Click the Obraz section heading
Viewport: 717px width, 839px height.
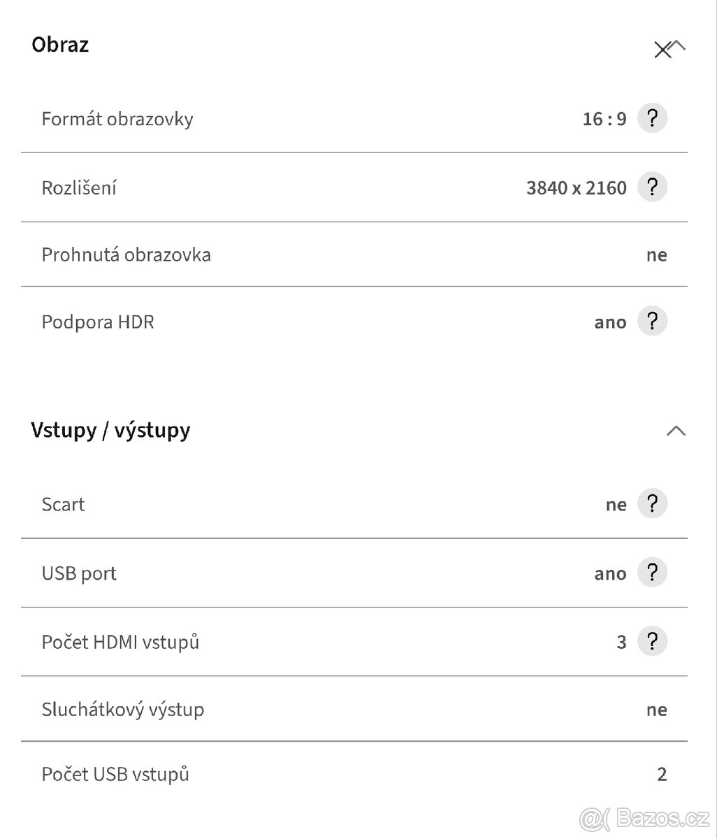(x=60, y=45)
